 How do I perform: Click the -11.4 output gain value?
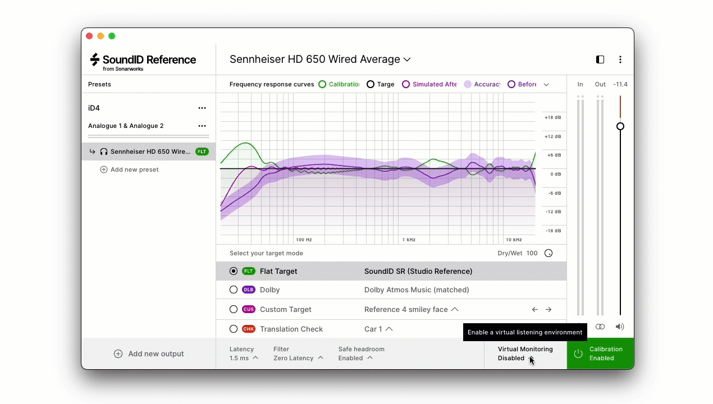(620, 84)
